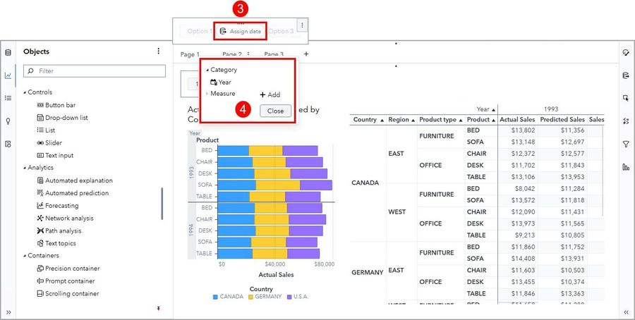Select the List control object
The image size is (635, 320).
(46, 130)
